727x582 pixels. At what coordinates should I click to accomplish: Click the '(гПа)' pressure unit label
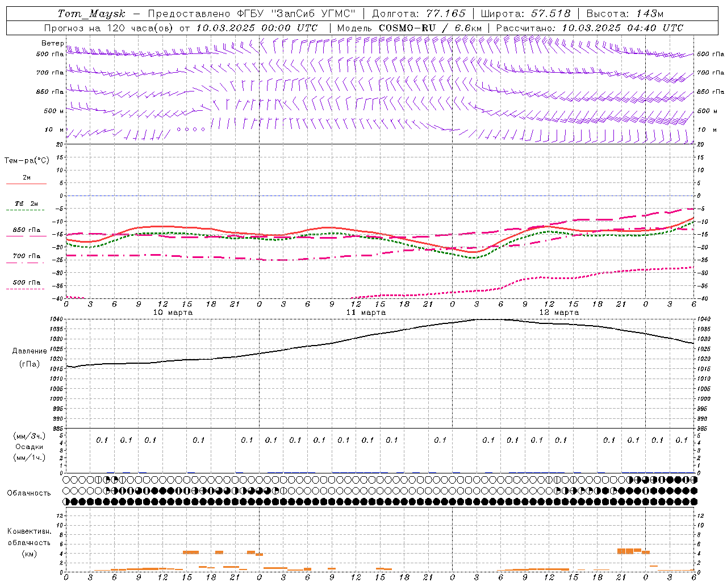point(30,364)
